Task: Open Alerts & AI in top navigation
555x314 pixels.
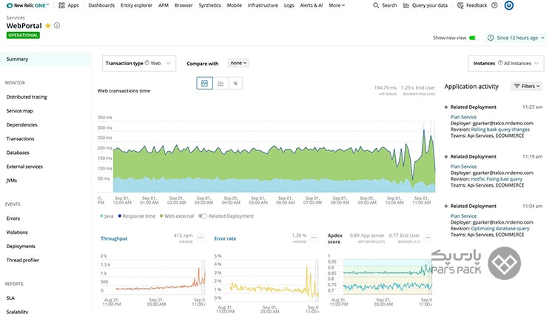Action: tap(311, 5)
